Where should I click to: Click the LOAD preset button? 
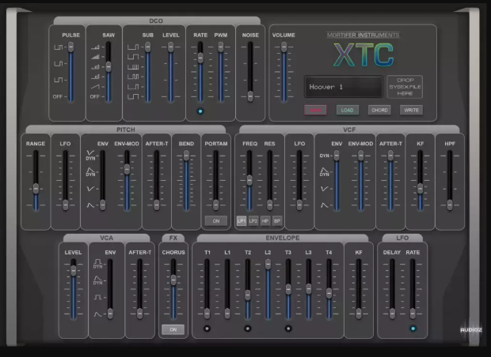pyautogui.click(x=348, y=110)
